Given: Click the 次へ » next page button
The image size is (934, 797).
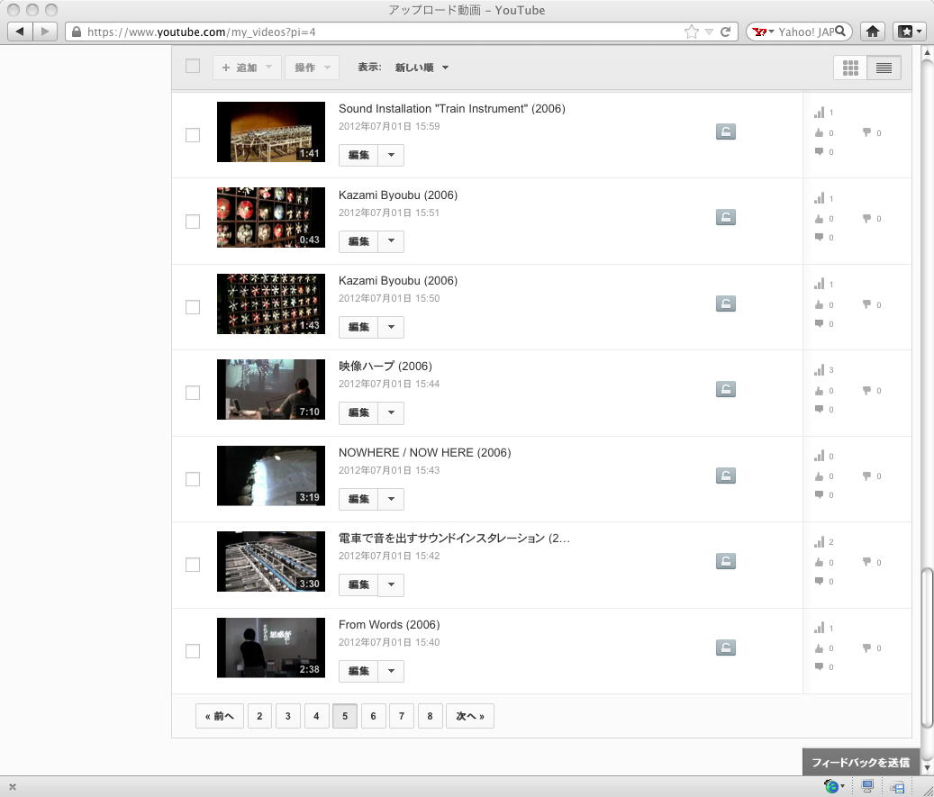Looking at the screenshot, I should coord(470,716).
